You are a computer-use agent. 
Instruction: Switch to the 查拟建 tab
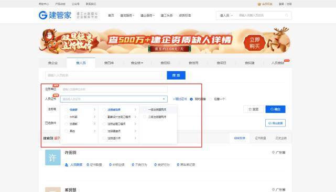coord(250,63)
